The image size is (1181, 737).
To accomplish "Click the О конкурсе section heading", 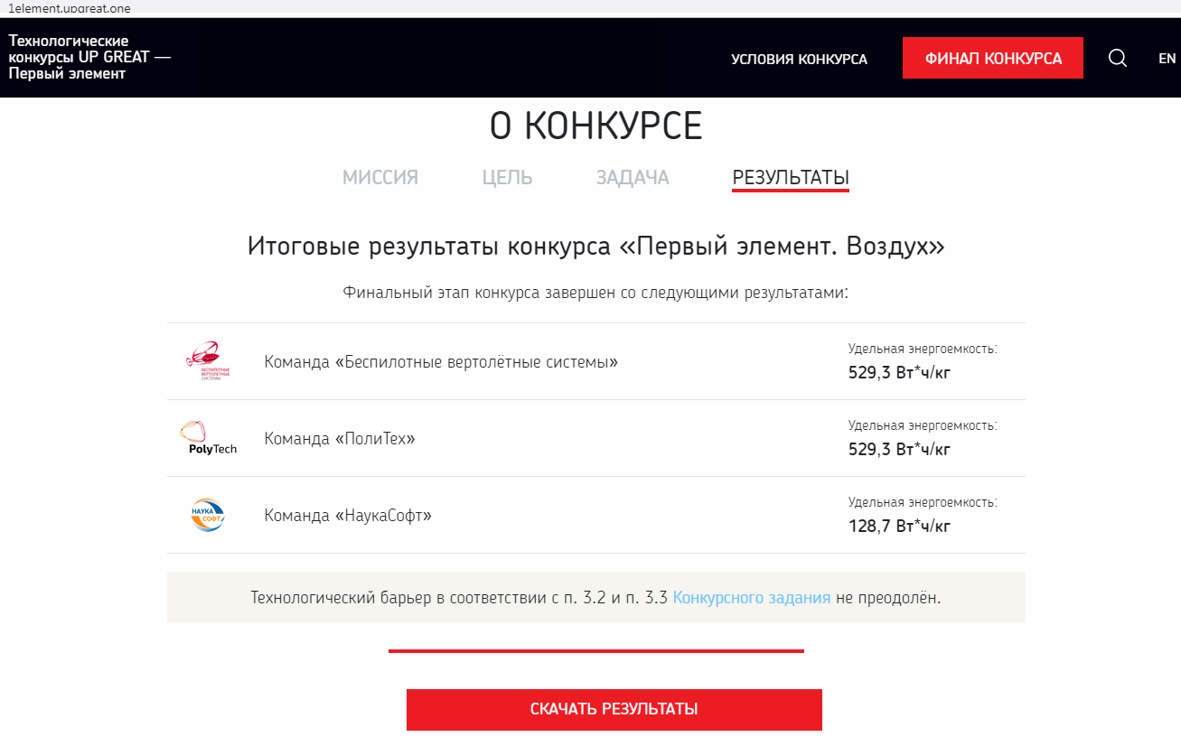I will click(x=595, y=126).
